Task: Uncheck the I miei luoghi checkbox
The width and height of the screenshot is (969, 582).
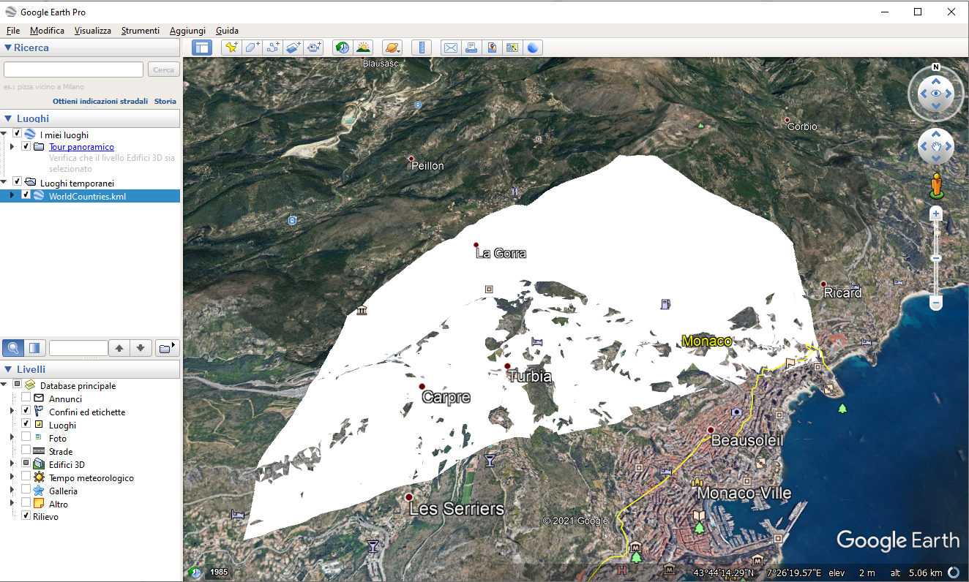Action: [17, 134]
